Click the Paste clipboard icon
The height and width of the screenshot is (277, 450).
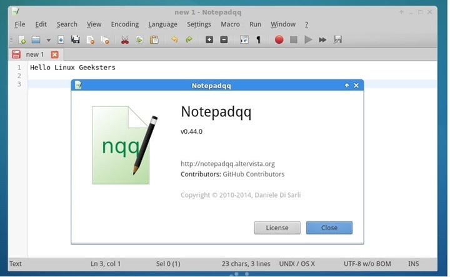[154, 39]
